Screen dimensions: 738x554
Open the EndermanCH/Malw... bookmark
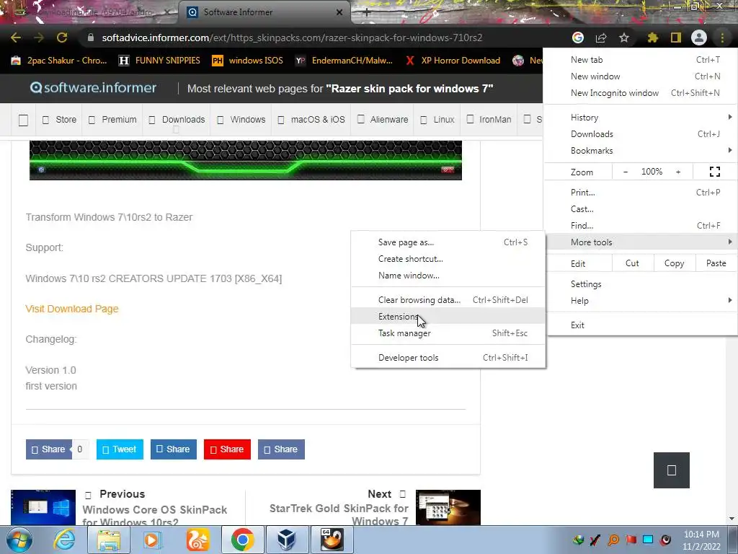[344, 61]
